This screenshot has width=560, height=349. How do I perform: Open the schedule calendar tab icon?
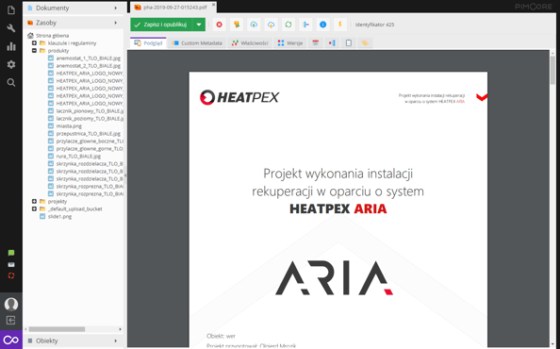tap(316, 42)
